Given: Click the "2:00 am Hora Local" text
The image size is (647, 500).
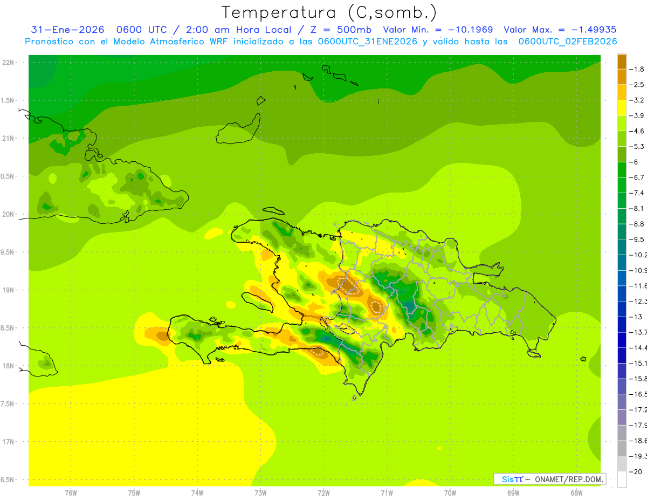Looking at the screenshot, I should coord(239,30).
